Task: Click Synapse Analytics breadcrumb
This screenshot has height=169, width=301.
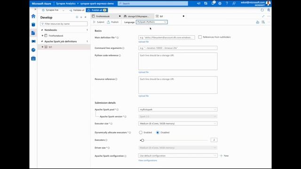Action: click(66, 3)
